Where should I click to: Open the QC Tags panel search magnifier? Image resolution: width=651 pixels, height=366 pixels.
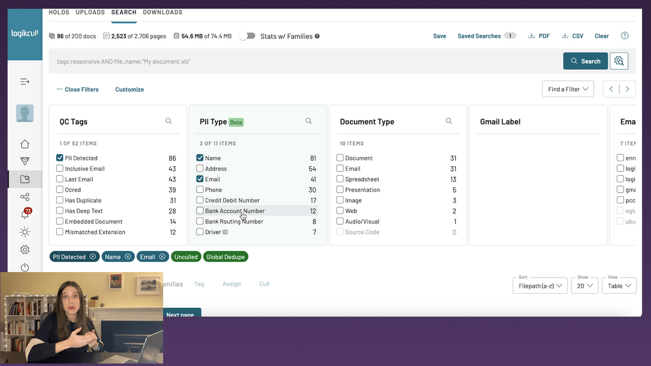click(x=168, y=120)
